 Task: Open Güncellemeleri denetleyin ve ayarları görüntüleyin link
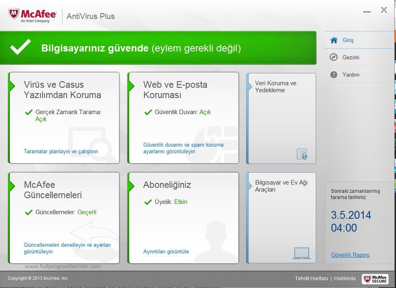[67, 248]
